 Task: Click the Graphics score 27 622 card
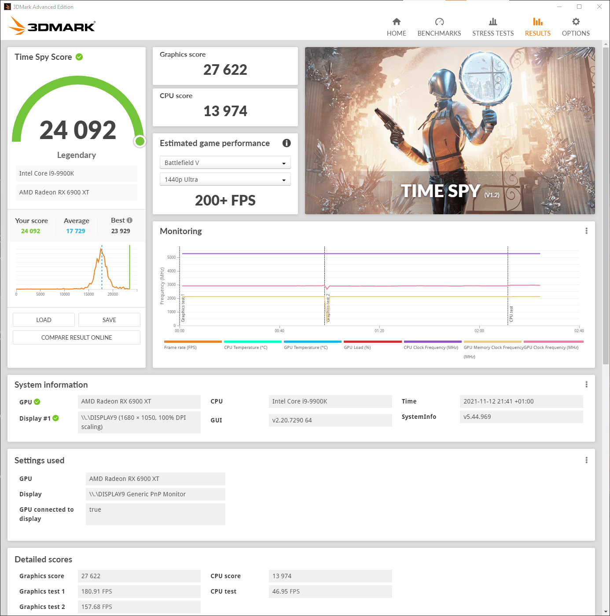point(225,66)
